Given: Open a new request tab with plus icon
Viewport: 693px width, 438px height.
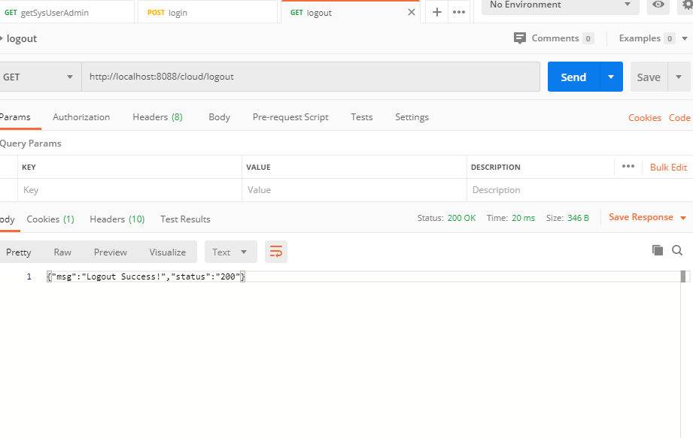Looking at the screenshot, I should click(x=436, y=12).
